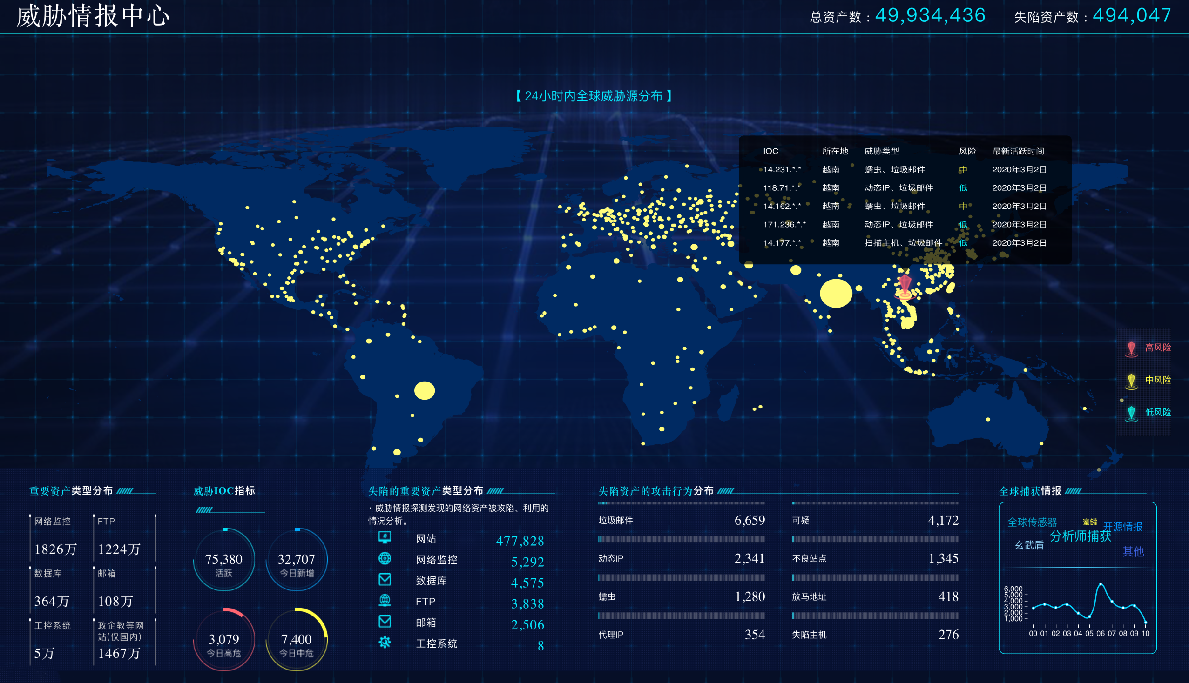Click the website monitor icon
1189x683 pixels.
(x=385, y=537)
